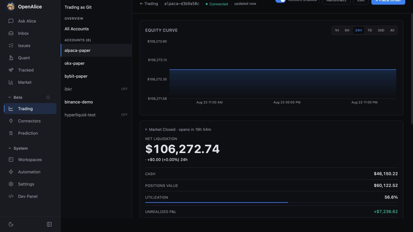Open All Accounts overview
This screenshot has height=232, width=413.
pyautogui.click(x=96, y=29)
